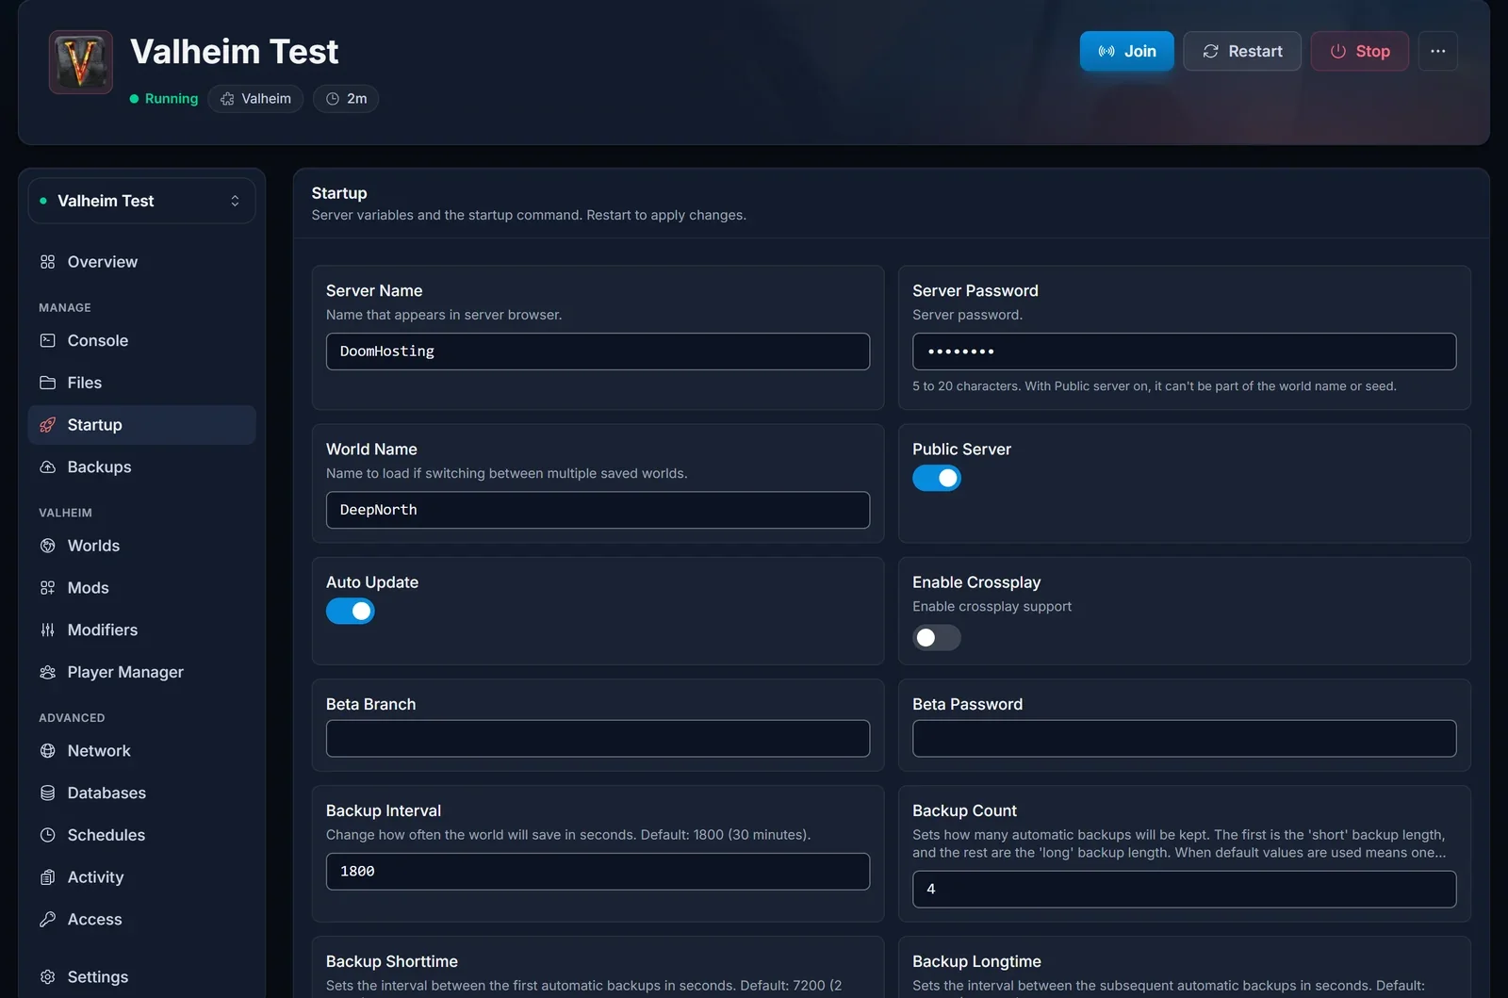Open Schedules in the Advanced section
1508x998 pixels.
[141, 835]
